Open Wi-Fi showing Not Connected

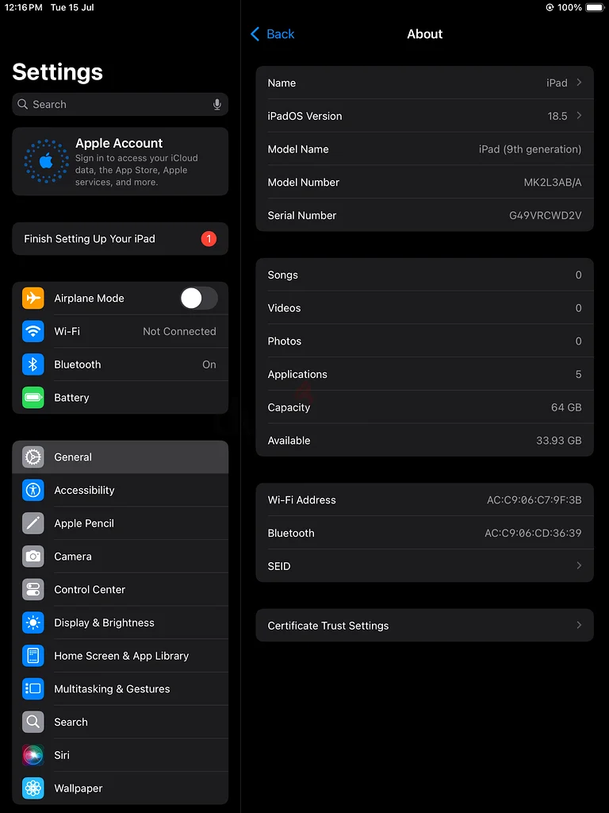click(121, 331)
